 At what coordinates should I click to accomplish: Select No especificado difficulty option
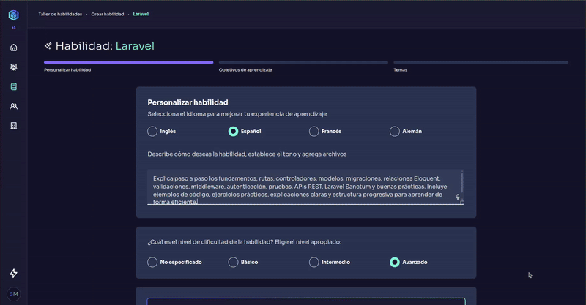pos(152,262)
